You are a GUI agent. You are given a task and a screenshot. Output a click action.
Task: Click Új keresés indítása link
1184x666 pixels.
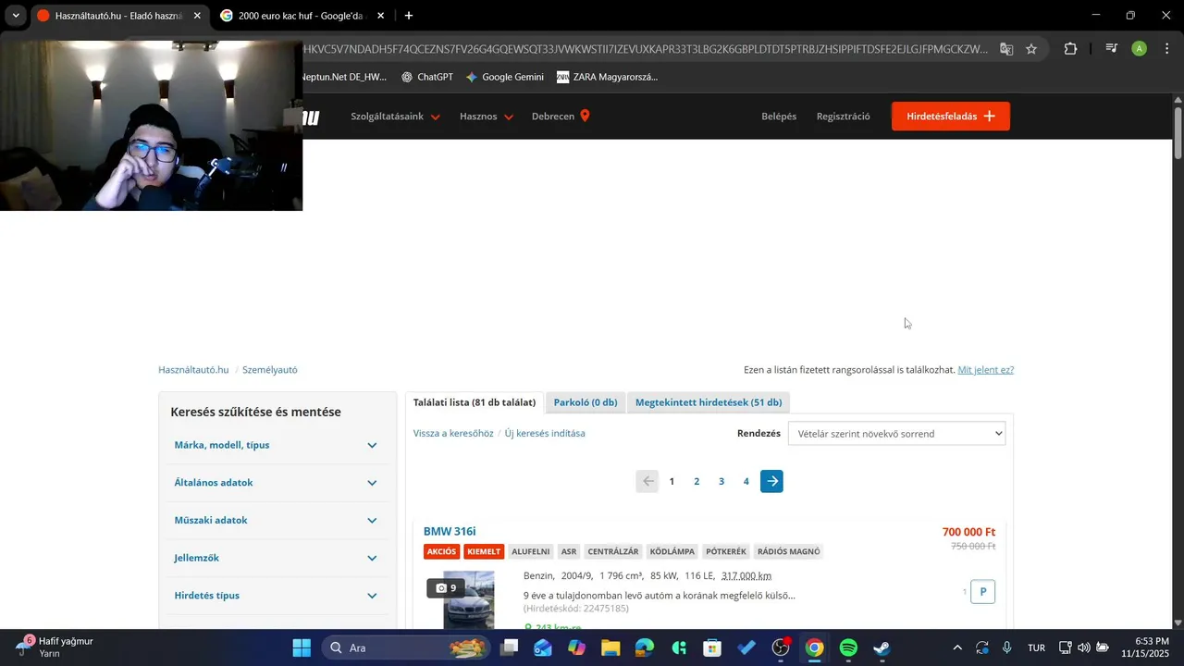coord(545,433)
